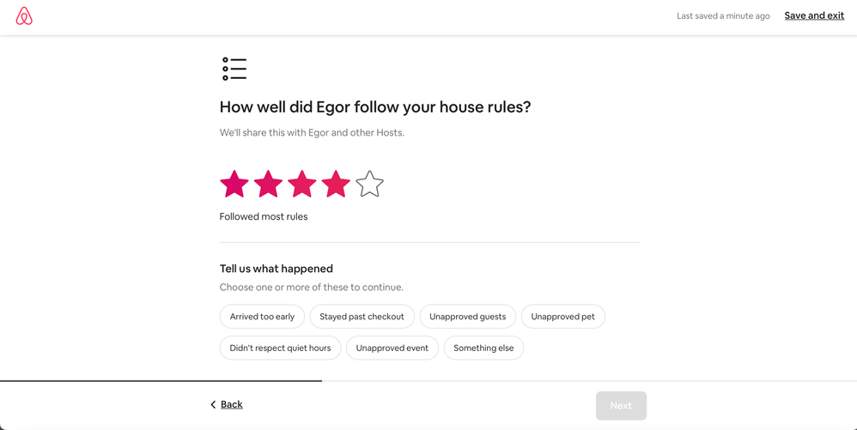Select the Unapproved pet option
Image resolution: width=857 pixels, height=430 pixels.
pos(562,317)
